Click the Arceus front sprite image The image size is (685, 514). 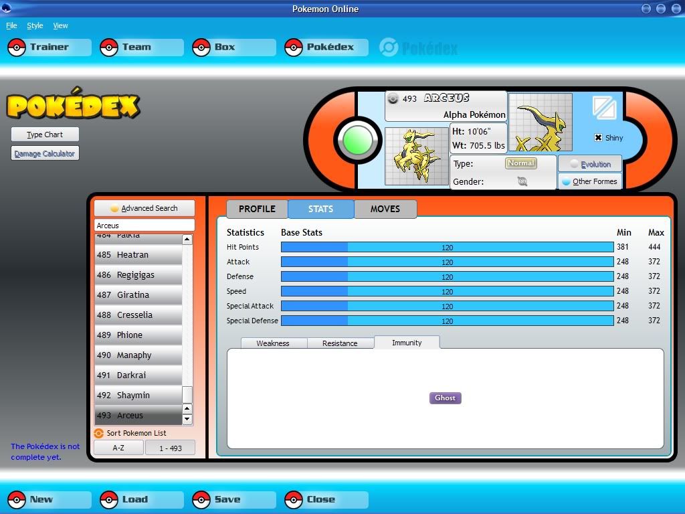click(416, 156)
